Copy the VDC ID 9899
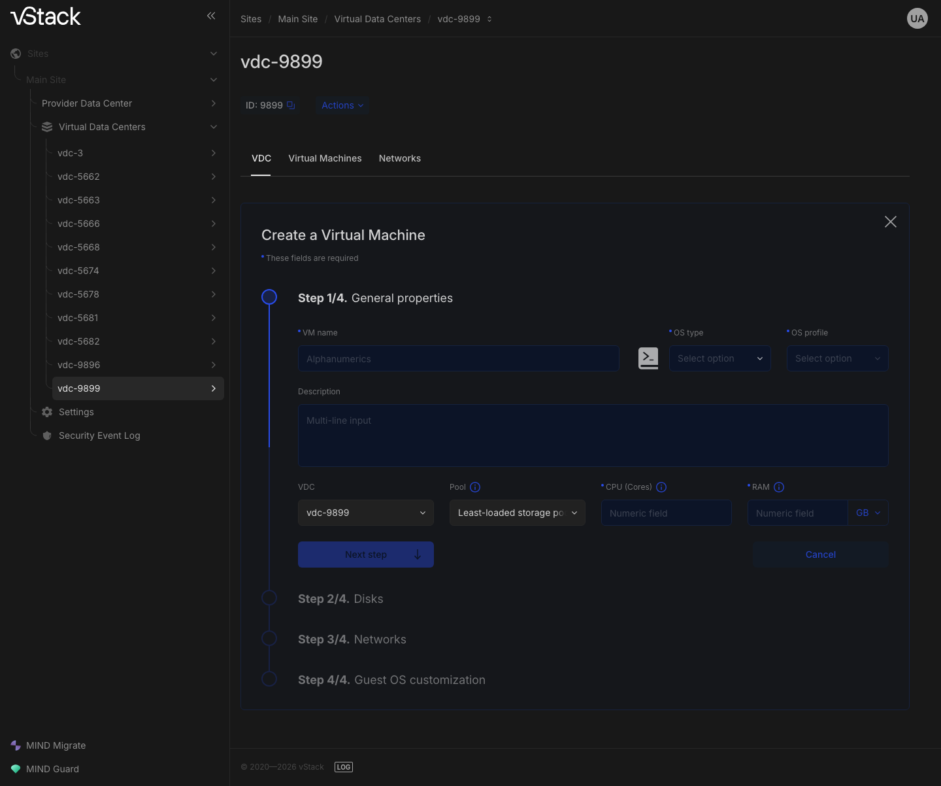 (291, 105)
